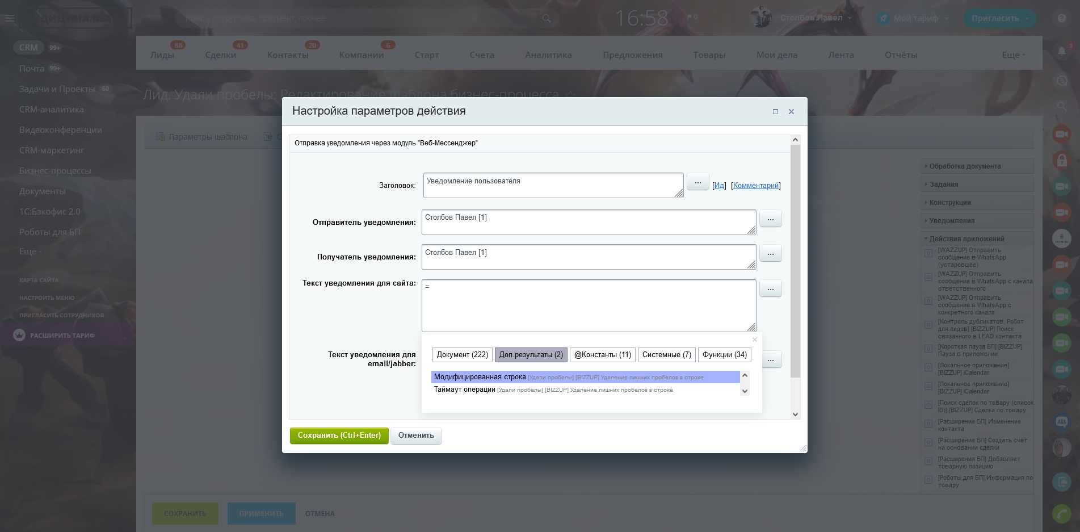This screenshot has height=532, width=1080.
Task: Close the value-picker popup with its small x
Action: click(755, 340)
